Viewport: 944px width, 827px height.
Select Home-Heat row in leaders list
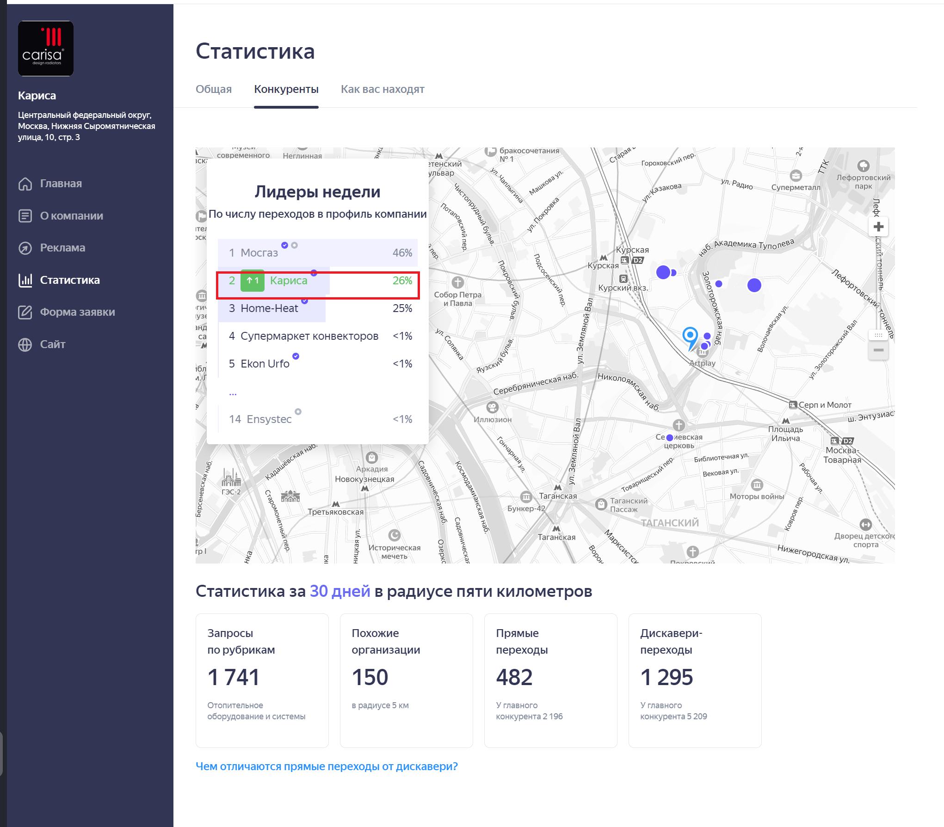[x=269, y=308]
